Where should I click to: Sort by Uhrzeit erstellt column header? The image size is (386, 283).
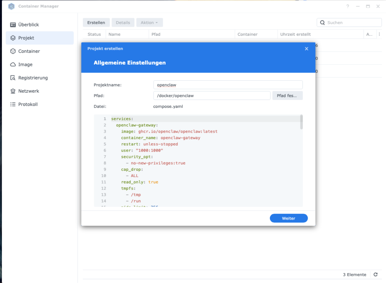(x=296, y=34)
